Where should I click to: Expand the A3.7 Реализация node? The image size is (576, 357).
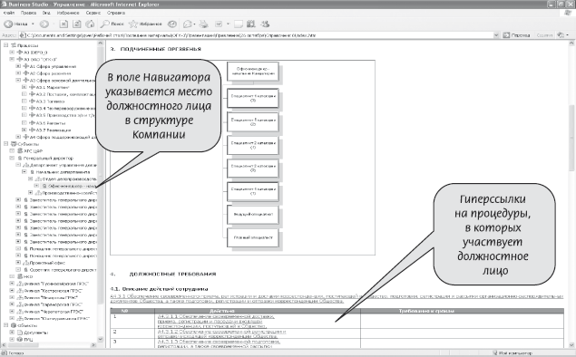coord(24,130)
